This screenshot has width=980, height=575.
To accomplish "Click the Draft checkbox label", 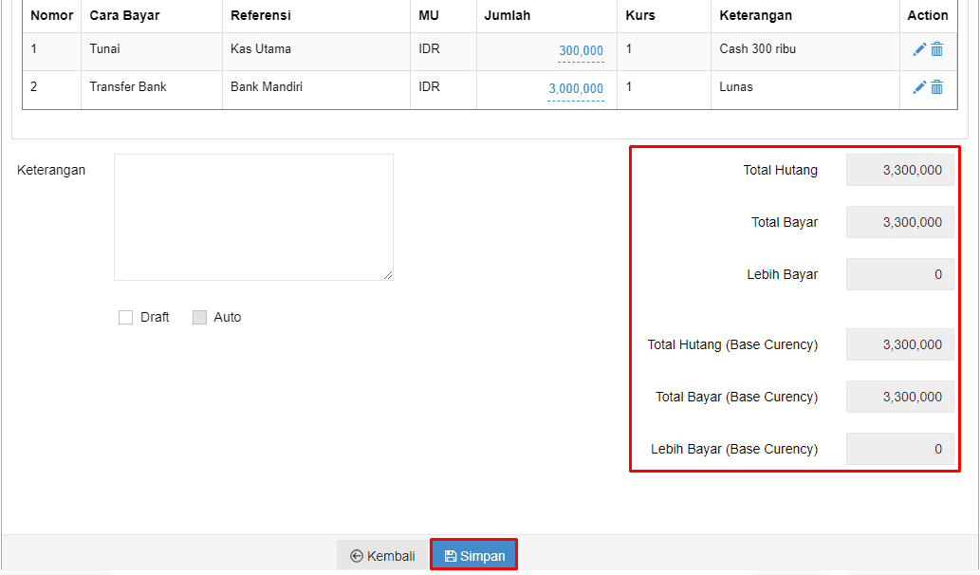I will point(155,318).
